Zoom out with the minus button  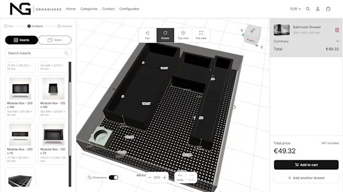(150, 177)
